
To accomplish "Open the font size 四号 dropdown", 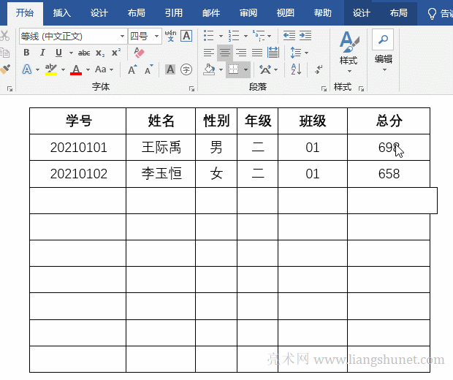I will click(x=157, y=36).
